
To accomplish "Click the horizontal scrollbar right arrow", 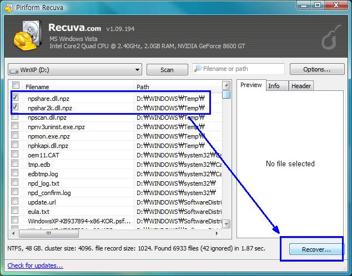I will coord(217,233).
